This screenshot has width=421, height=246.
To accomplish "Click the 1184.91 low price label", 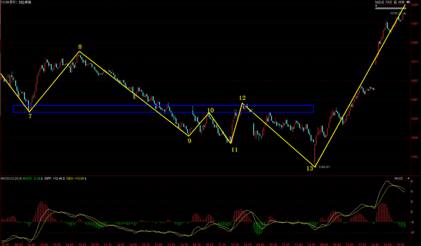I will [x=324, y=167].
